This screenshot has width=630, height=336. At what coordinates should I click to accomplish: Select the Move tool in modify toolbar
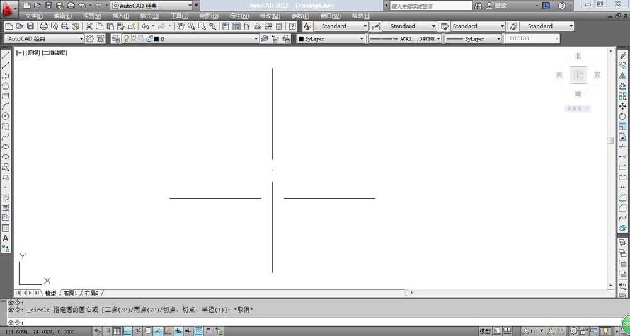[x=623, y=106]
